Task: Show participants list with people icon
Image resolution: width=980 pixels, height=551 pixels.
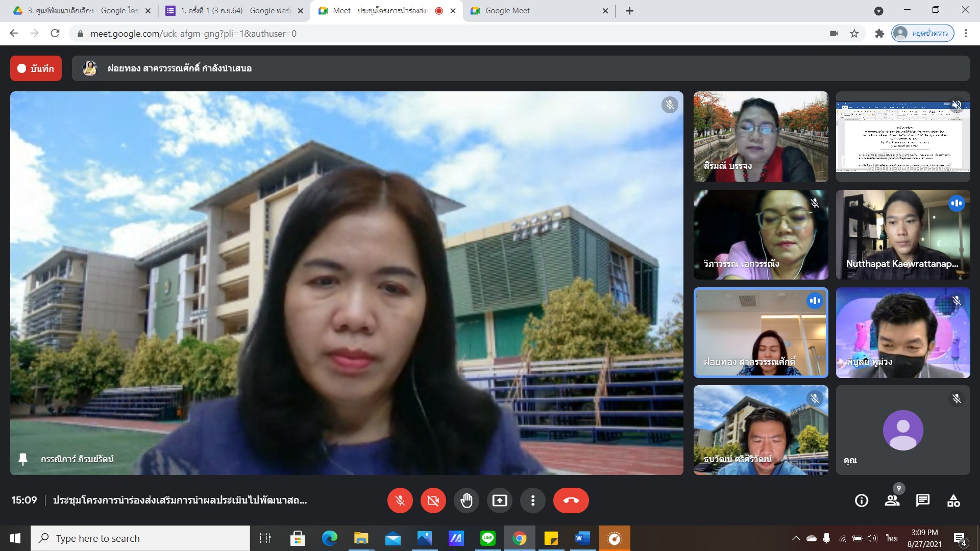Action: 892,500
